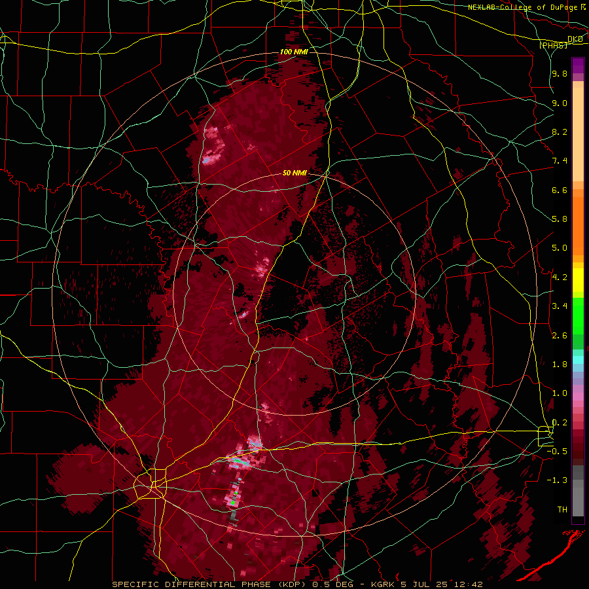The height and width of the screenshot is (589, 589).
Task: Click the 2.6 value on color scale
Action: point(560,336)
